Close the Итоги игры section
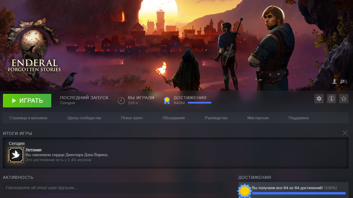 point(345,133)
